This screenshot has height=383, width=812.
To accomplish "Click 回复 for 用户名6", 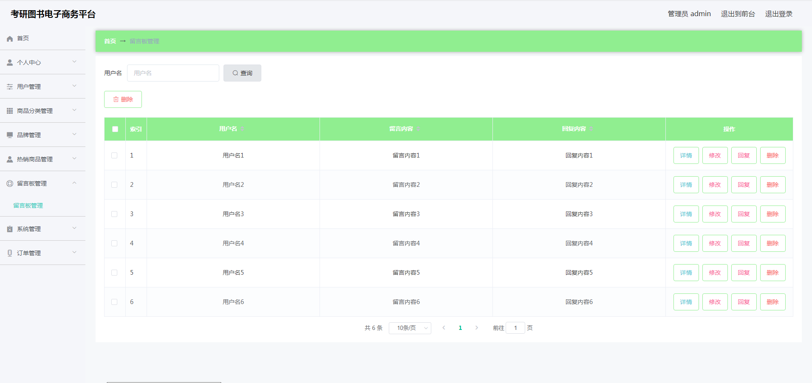I will (744, 302).
